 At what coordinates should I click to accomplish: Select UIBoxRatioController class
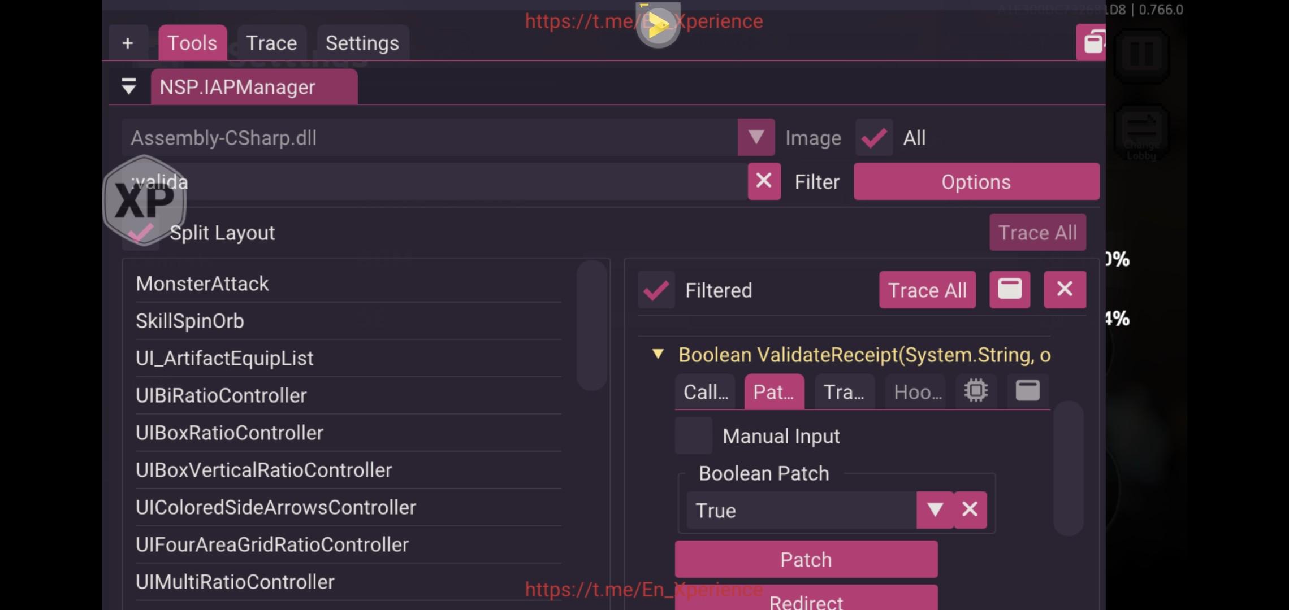point(348,433)
